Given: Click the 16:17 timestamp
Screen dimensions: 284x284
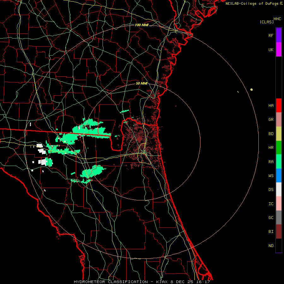Looking at the screenshot, I should point(203,282).
